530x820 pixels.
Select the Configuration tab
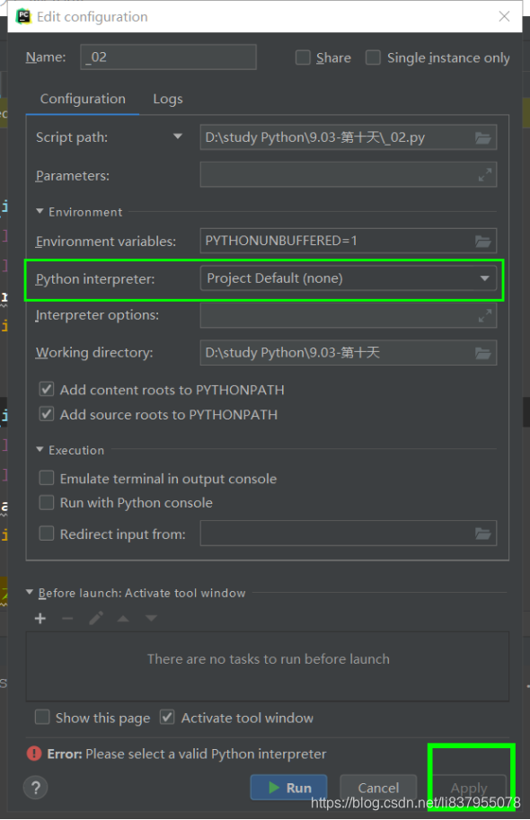[x=83, y=99]
